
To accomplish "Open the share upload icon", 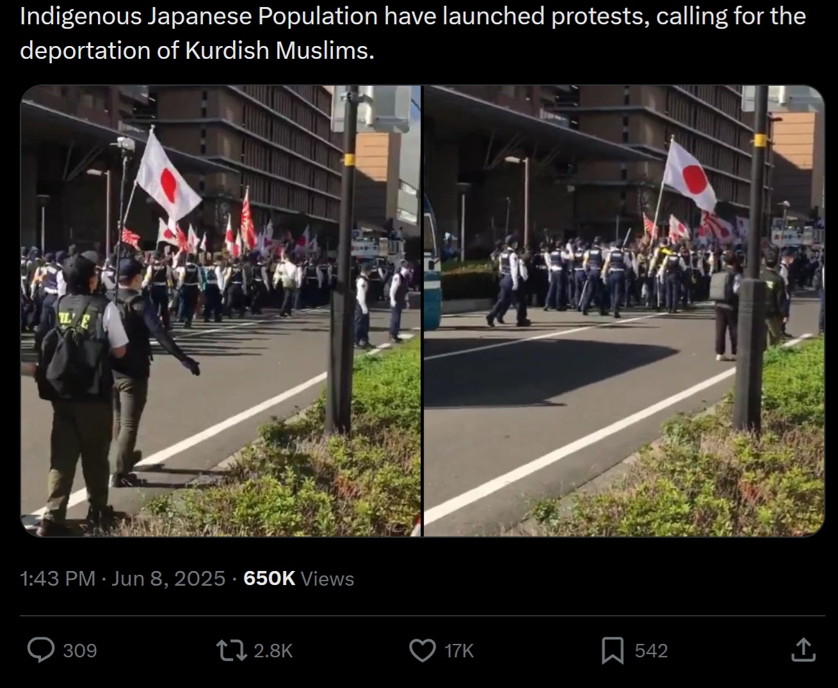I will pos(803,650).
